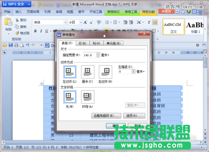Image resolution: width=209 pixels, height=152 pixels.
Task: Open the Insert ribbon tab
Action: coord(18,12)
